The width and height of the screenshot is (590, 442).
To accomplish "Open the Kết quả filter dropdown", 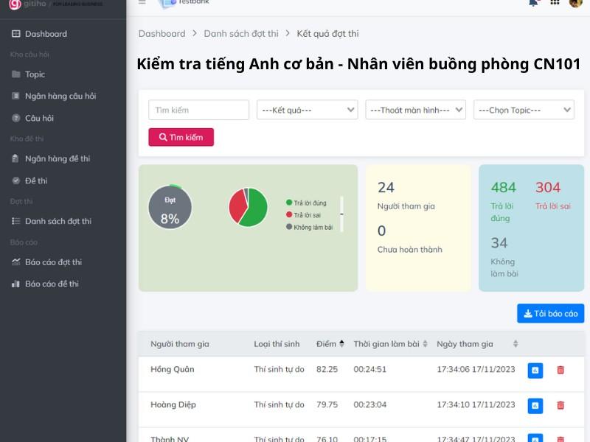I will pos(307,110).
